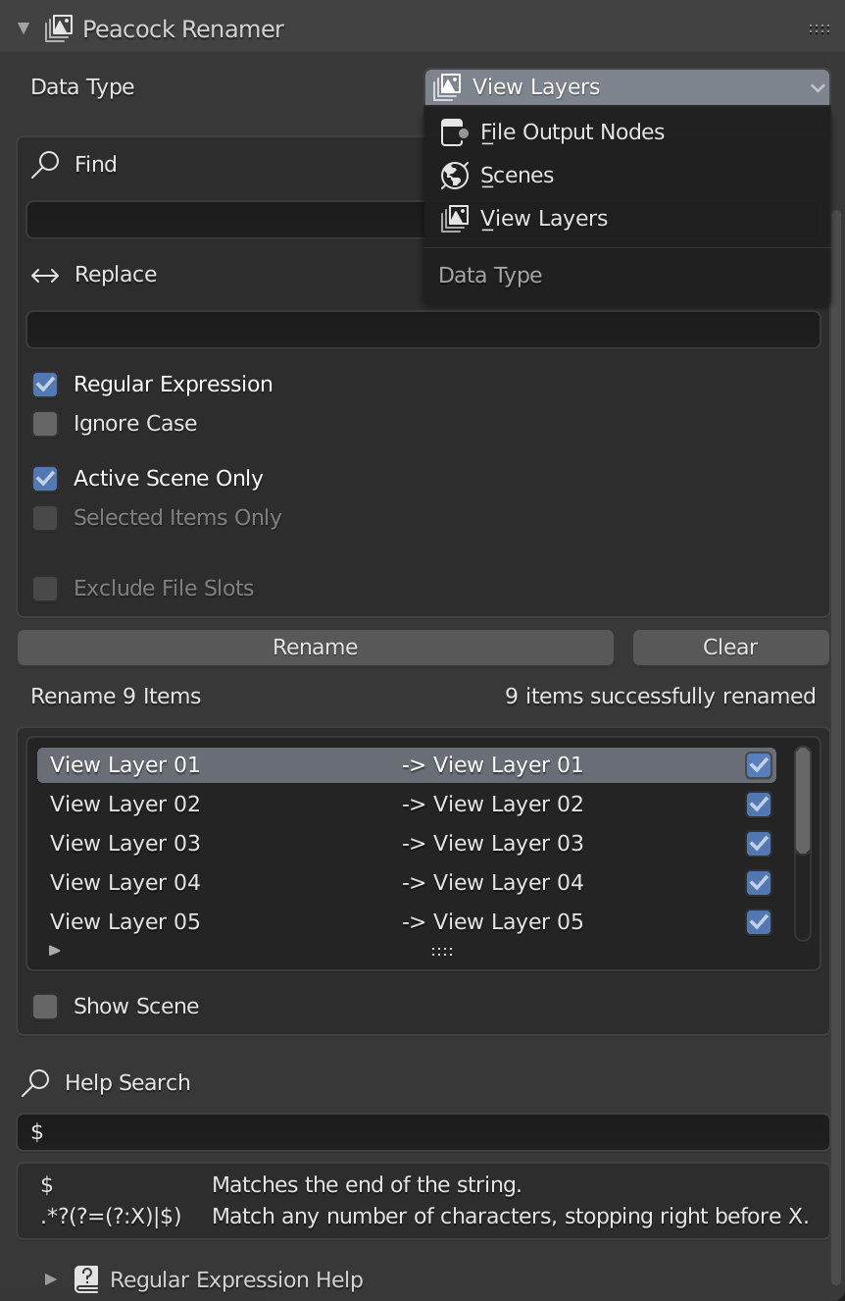Image resolution: width=845 pixels, height=1301 pixels.
Task: Disable the Regular Expression checkbox
Action: tap(45, 385)
